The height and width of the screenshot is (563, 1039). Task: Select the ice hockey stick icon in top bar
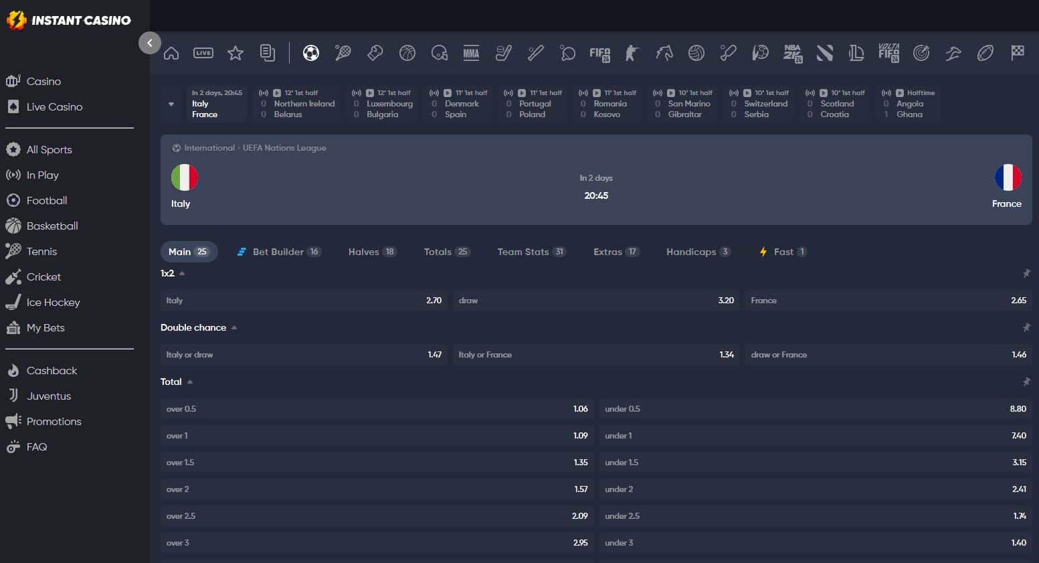click(x=504, y=53)
